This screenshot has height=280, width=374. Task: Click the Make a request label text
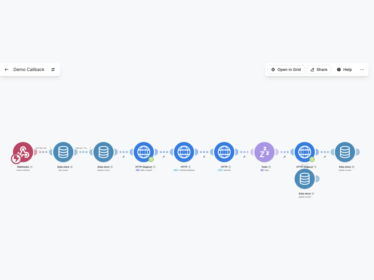coord(146,170)
